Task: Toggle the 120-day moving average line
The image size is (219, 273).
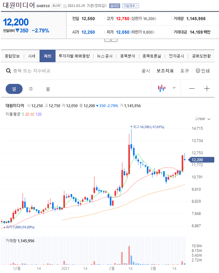Action: pos(39,114)
